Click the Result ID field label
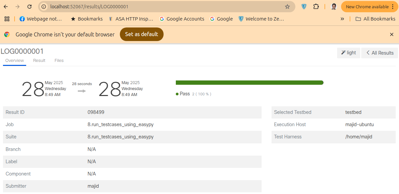 [15, 112]
